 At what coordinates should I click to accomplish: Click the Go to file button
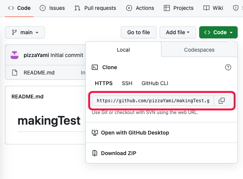click(x=139, y=32)
